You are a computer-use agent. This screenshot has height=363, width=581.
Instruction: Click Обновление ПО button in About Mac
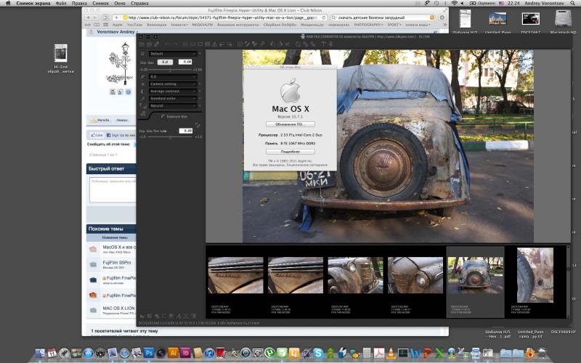(x=290, y=124)
